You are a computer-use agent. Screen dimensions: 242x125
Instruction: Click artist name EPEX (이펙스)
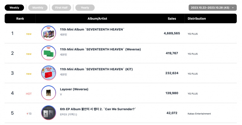pyautogui.click(x=68, y=114)
